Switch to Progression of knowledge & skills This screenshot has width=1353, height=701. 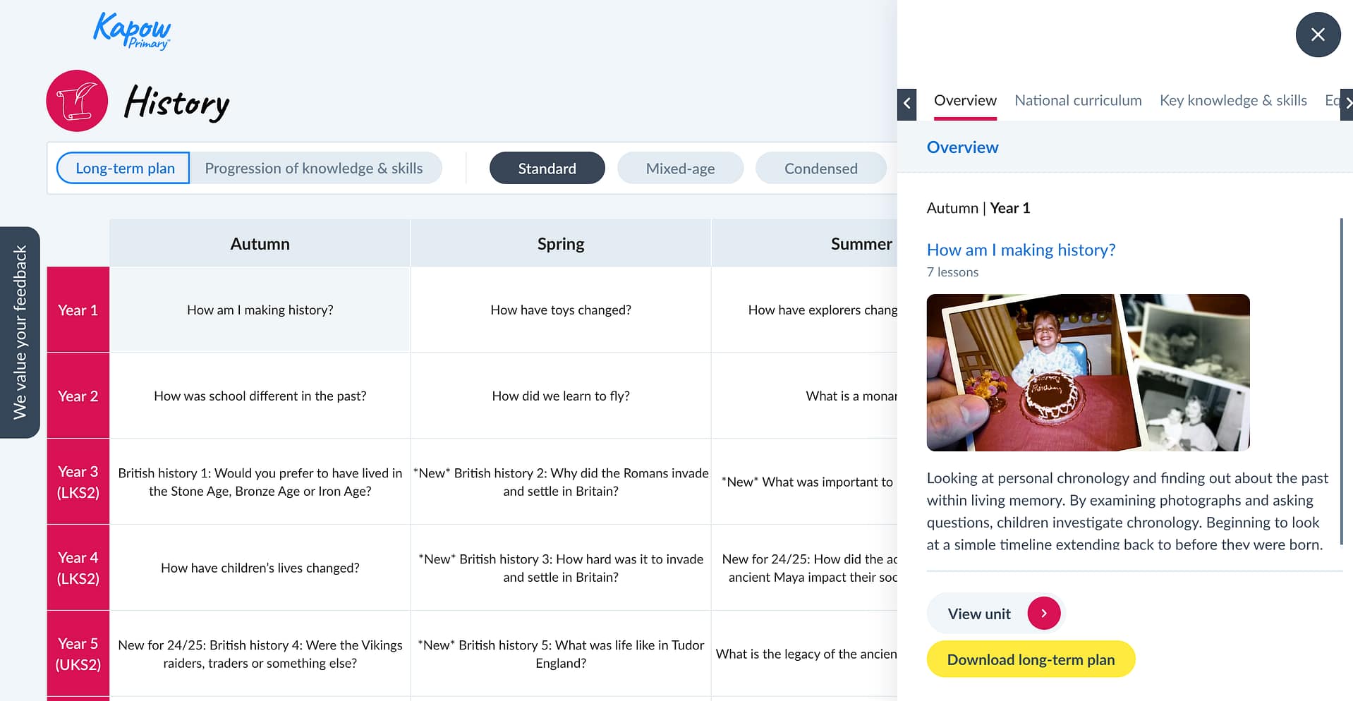click(314, 169)
